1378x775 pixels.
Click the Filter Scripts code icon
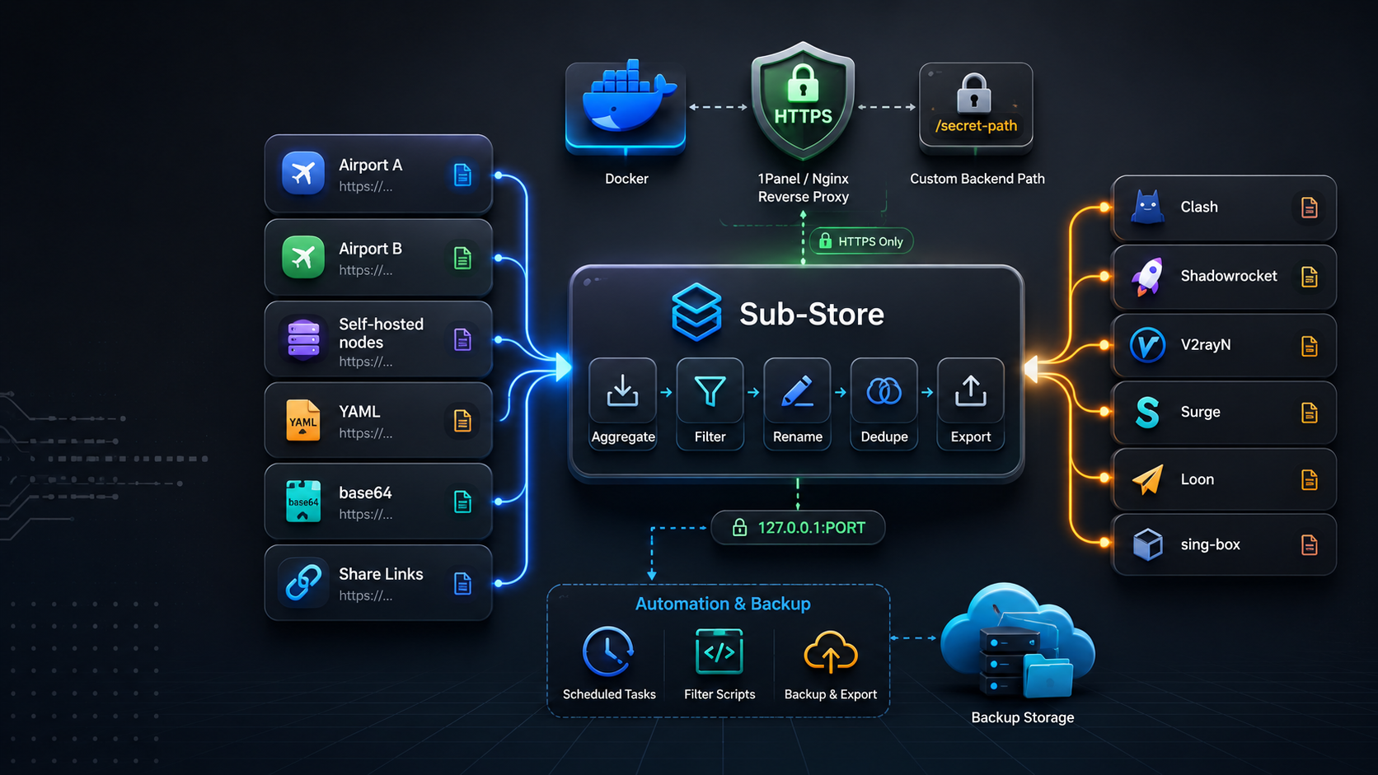pos(719,651)
